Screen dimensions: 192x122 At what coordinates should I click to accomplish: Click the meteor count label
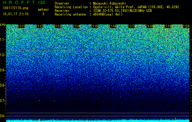pyautogui.click(x=43, y=9)
